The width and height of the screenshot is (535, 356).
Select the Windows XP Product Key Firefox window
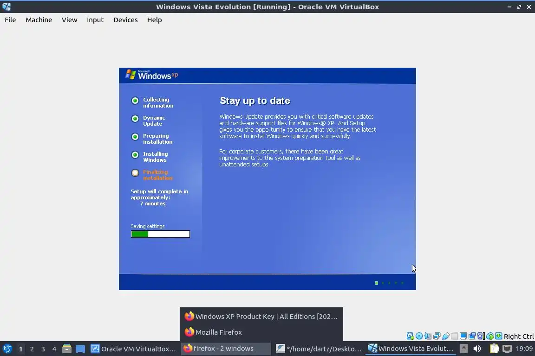click(x=261, y=316)
